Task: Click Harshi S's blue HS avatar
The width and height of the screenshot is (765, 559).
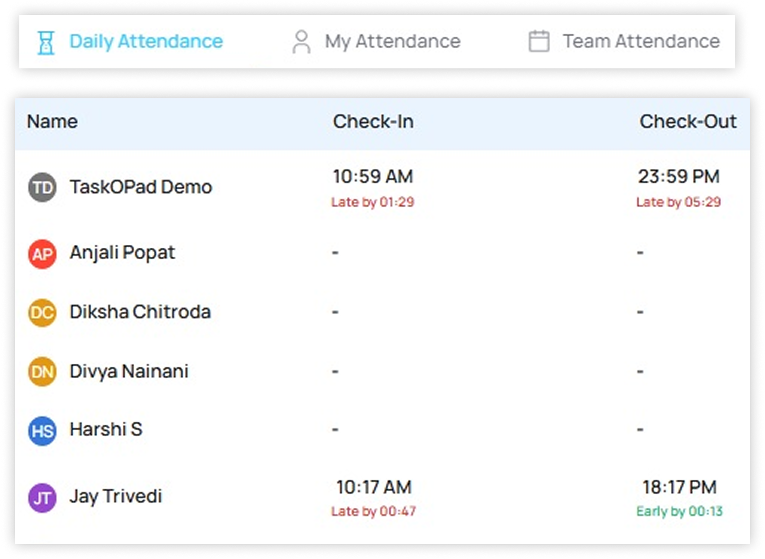Action: pos(42,431)
